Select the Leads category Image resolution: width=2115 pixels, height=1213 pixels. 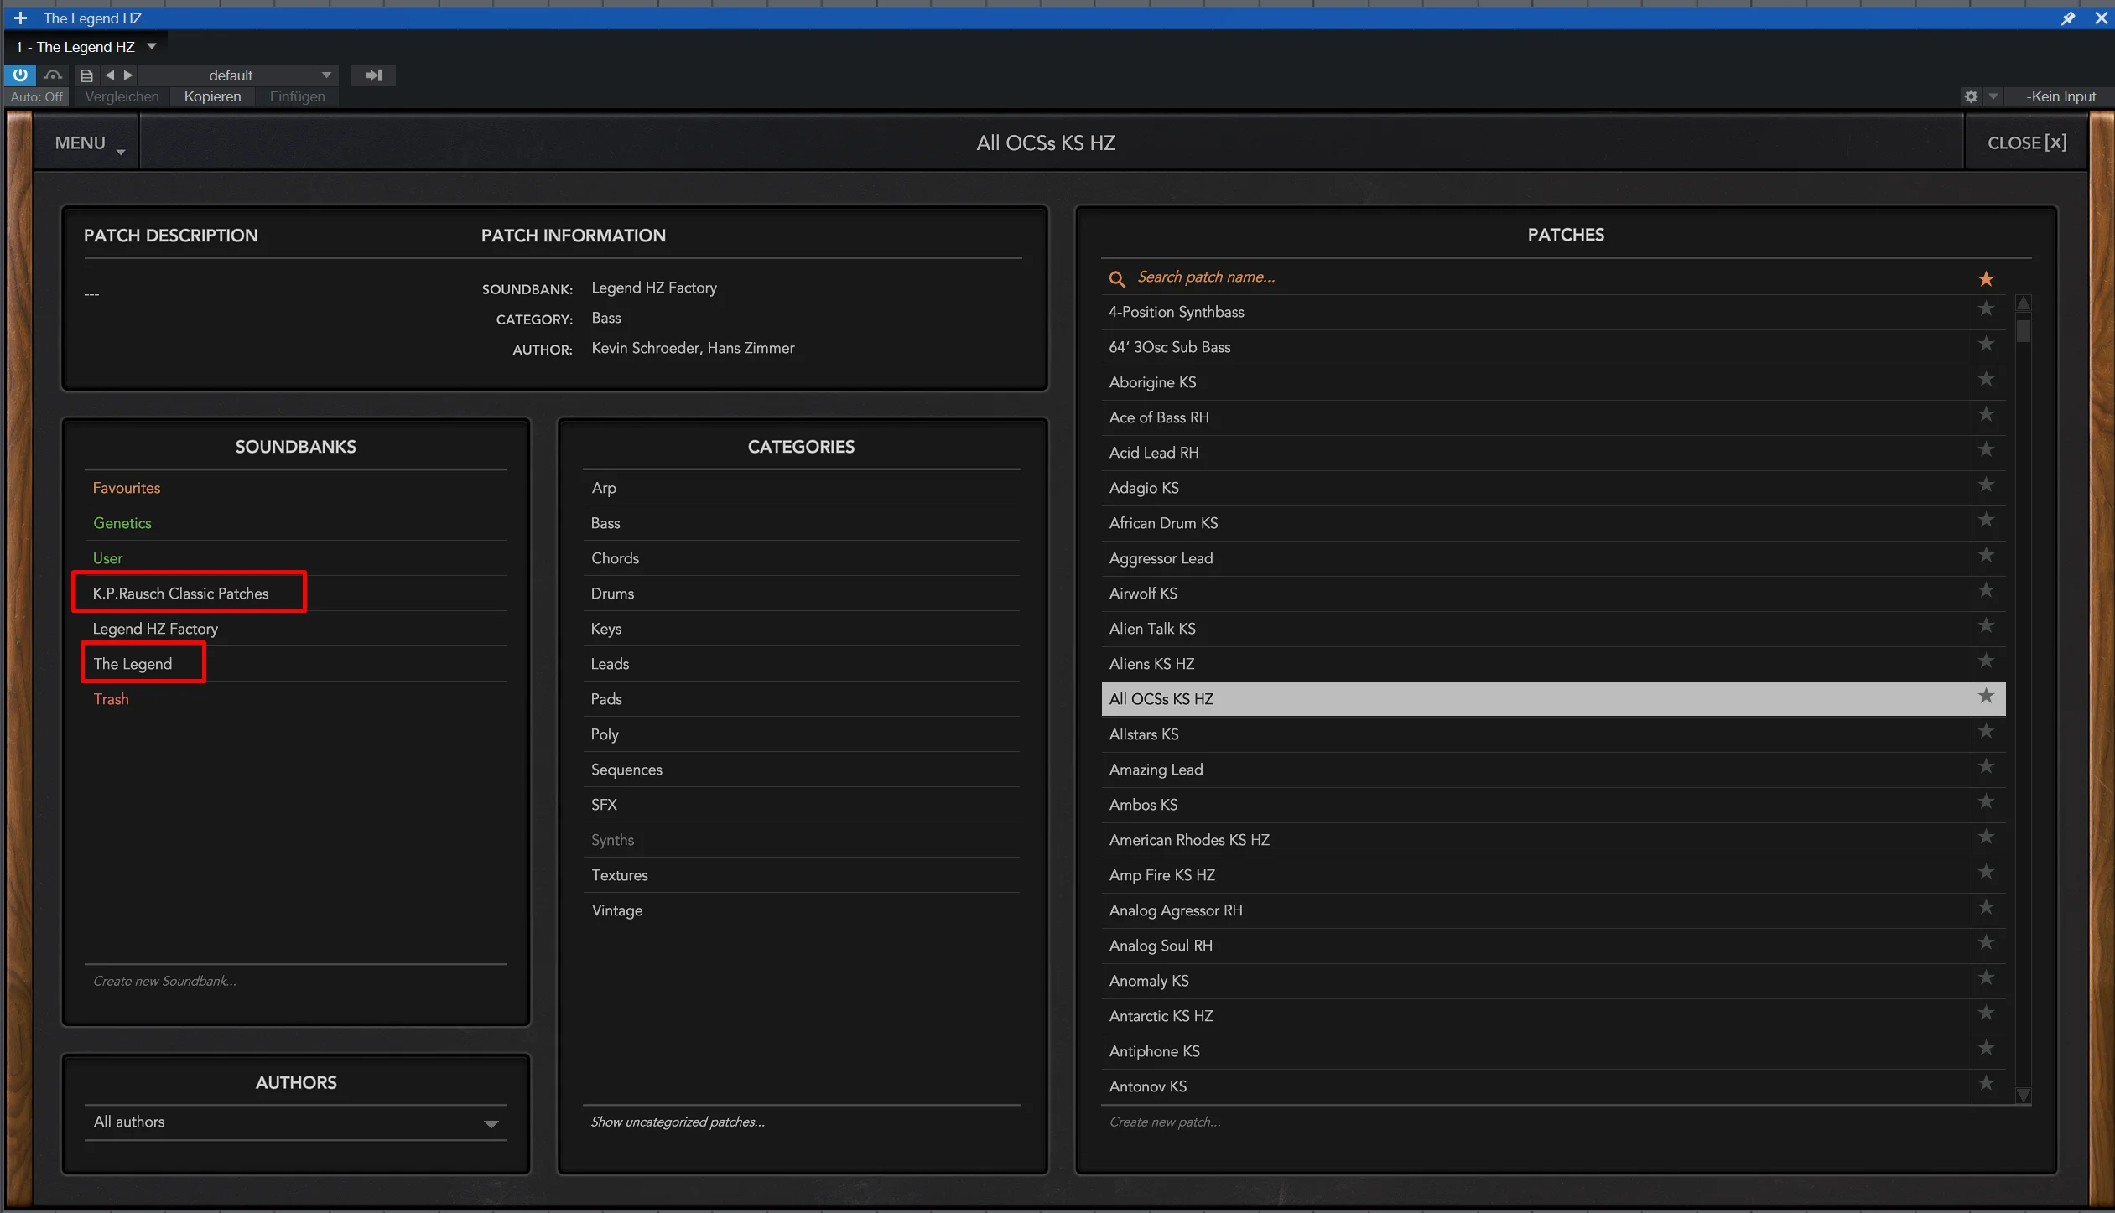point(801,664)
